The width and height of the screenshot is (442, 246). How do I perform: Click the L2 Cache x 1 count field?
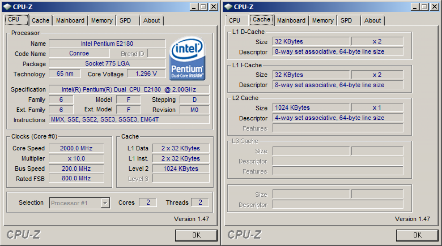(x=377, y=108)
